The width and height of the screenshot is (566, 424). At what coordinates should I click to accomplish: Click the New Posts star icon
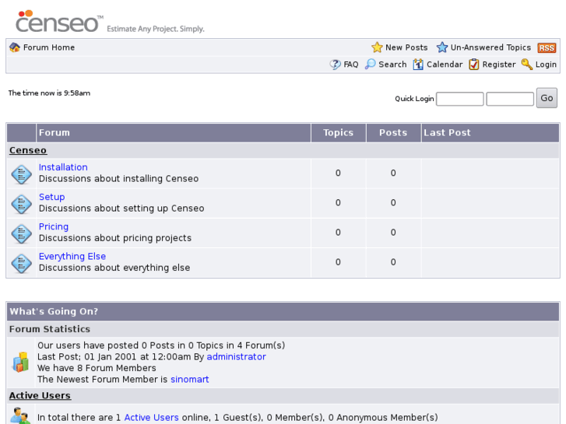coord(377,47)
